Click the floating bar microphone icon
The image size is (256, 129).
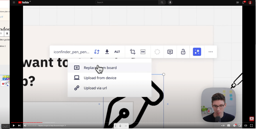click(x=120, y=126)
